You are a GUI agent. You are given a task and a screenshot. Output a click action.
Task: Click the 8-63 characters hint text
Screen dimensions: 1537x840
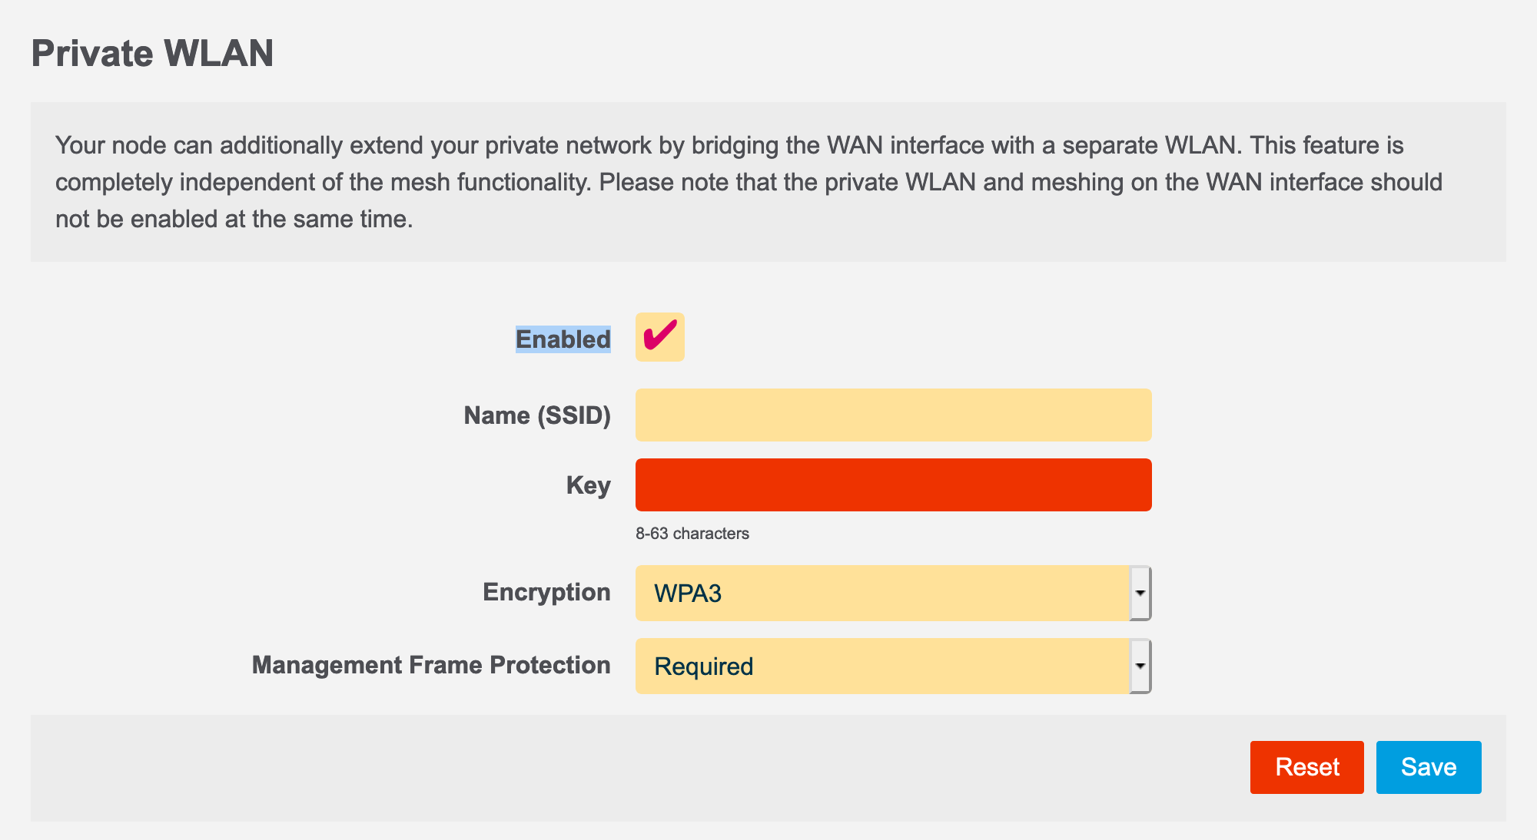click(692, 533)
